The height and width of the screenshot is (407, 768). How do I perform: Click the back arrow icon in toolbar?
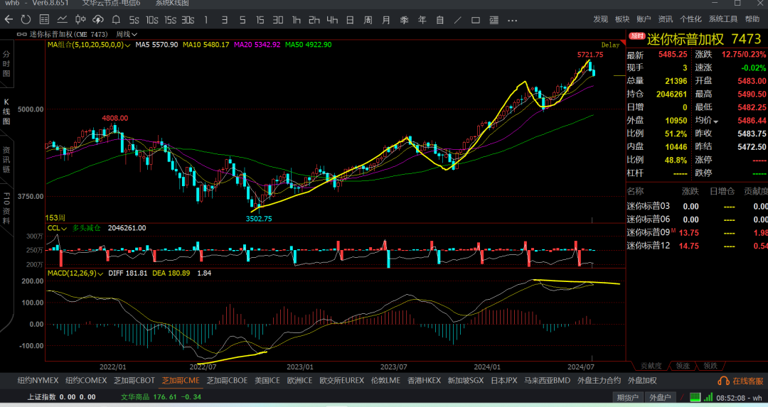9,20
